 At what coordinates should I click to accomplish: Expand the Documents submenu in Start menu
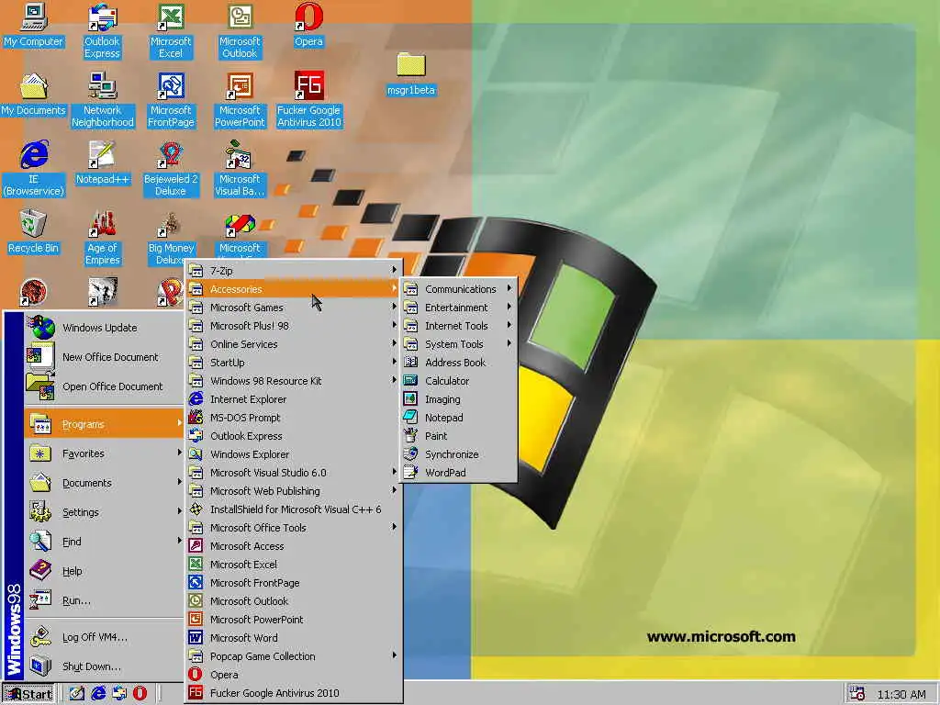tap(104, 483)
